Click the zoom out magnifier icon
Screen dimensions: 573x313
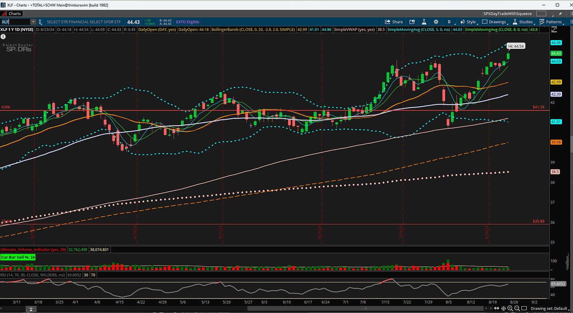tap(517, 308)
